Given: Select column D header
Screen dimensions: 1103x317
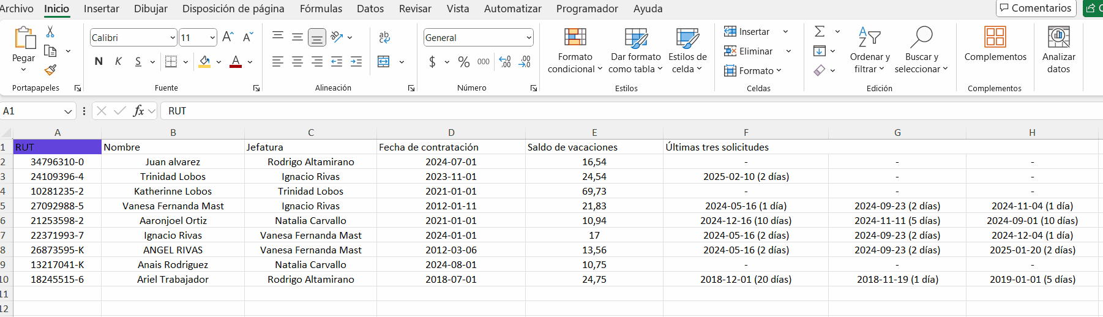Looking at the screenshot, I should pyautogui.click(x=451, y=132).
